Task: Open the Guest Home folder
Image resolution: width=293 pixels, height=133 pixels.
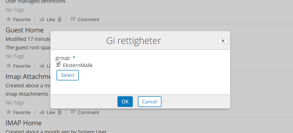Action: 25,30
